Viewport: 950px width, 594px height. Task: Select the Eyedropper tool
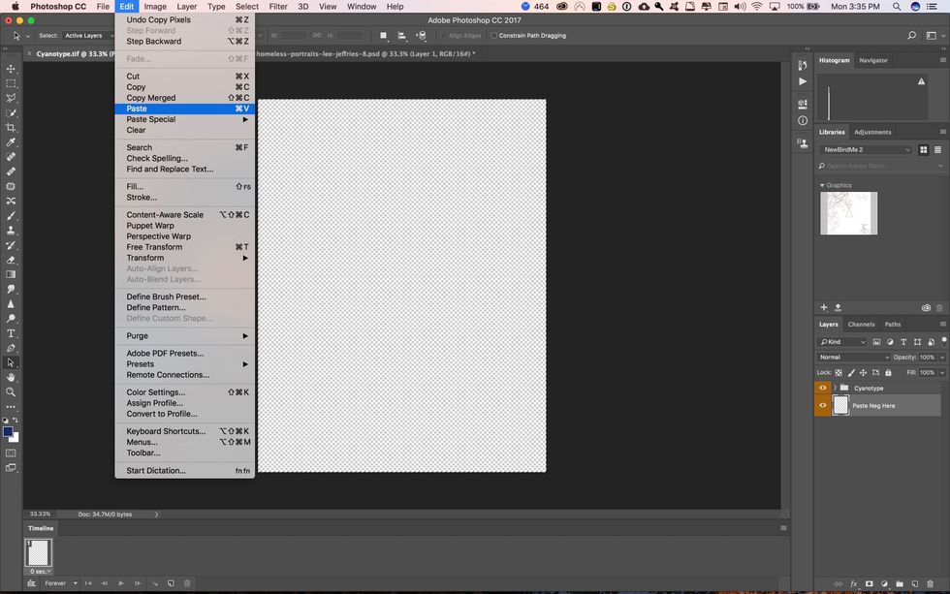(12, 142)
